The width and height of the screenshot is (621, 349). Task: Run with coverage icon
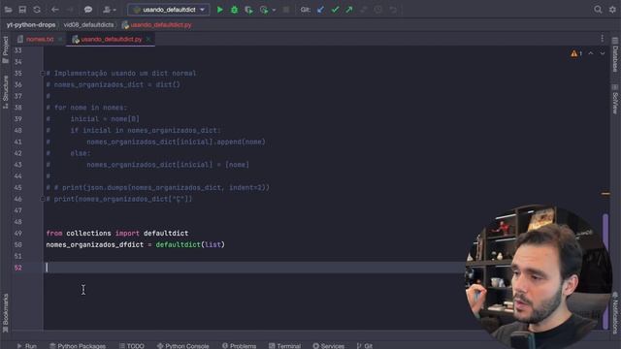click(248, 10)
